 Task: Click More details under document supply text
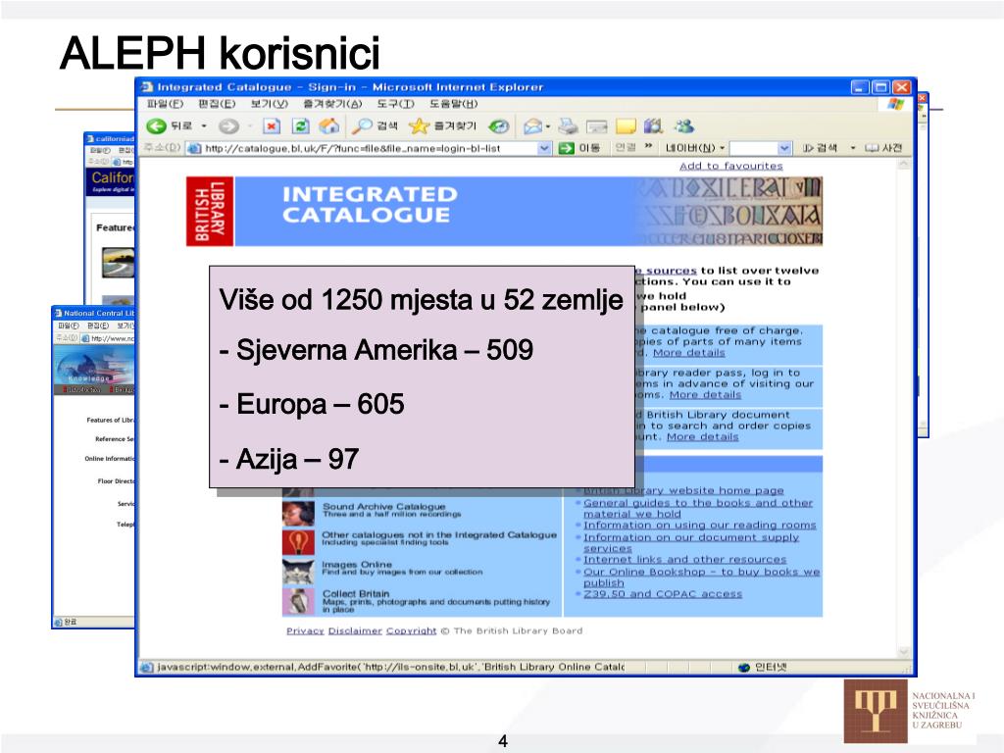[x=702, y=436]
